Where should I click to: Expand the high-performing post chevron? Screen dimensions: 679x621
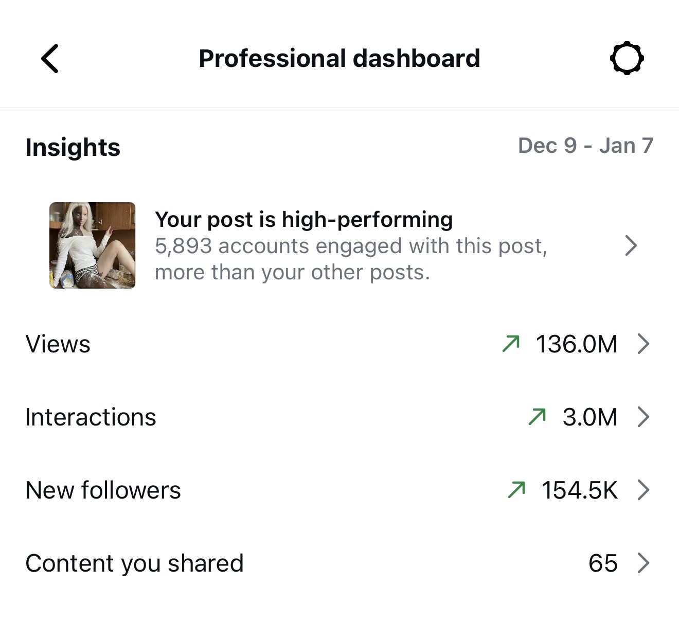click(x=631, y=245)
